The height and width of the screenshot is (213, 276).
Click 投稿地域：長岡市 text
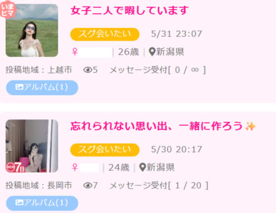[39, 185]
